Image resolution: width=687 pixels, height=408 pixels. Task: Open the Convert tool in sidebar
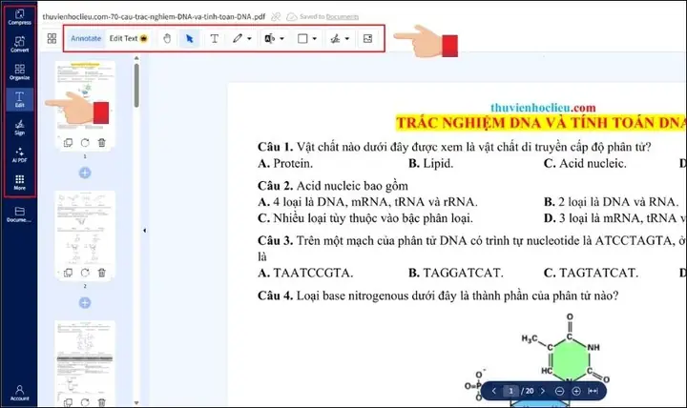coord(19,44)
